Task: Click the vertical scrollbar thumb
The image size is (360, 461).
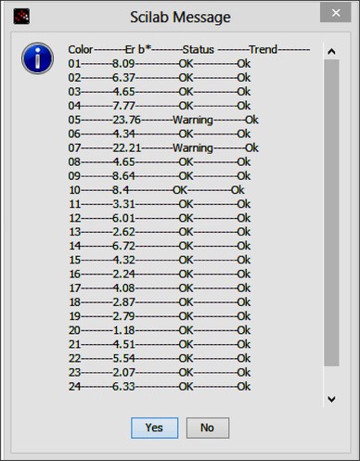Action: coord(331,212)
